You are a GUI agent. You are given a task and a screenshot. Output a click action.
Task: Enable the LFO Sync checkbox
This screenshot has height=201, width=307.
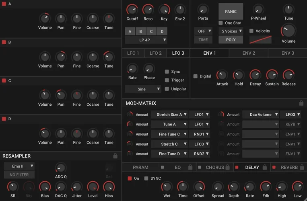[167, 72]
